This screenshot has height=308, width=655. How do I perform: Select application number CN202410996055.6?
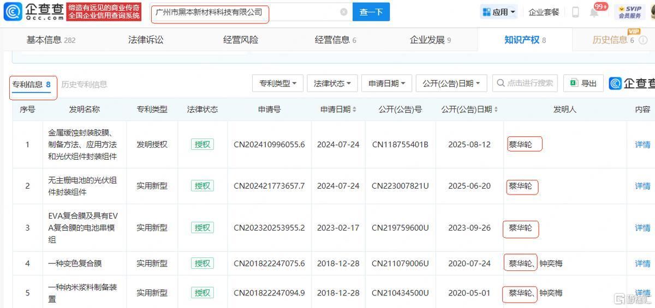[269, 144]
